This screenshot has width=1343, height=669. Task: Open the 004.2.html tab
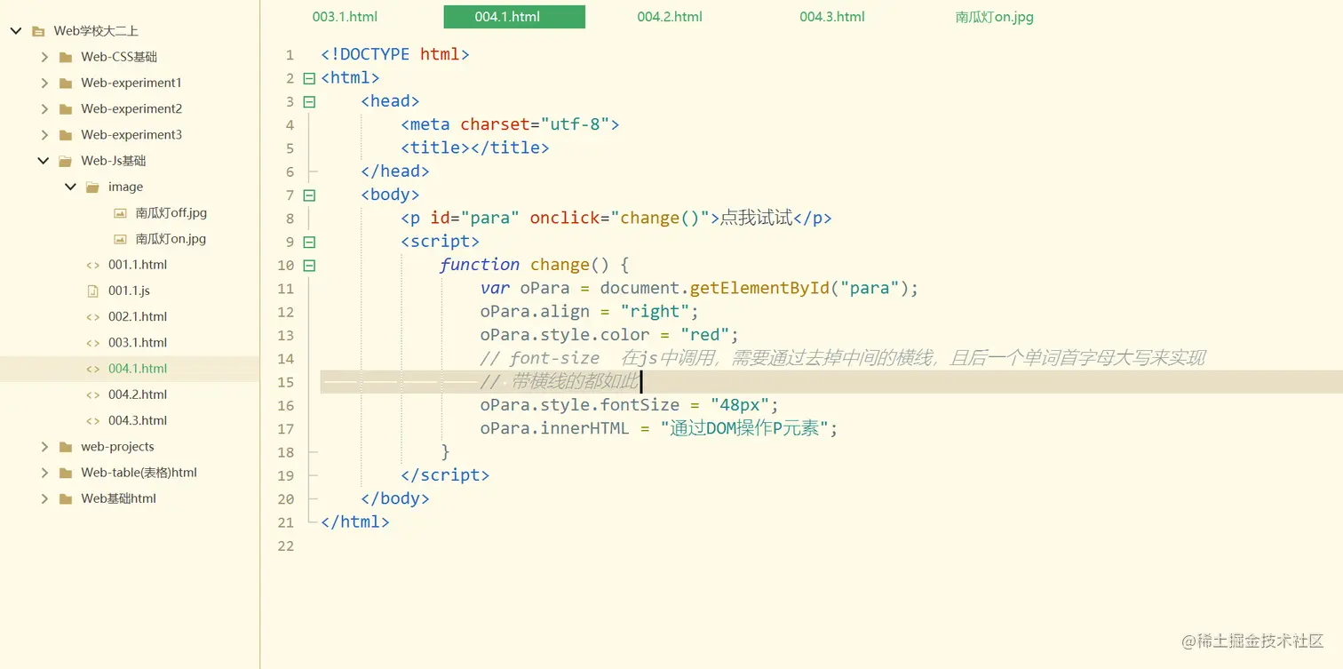point(670,17)
